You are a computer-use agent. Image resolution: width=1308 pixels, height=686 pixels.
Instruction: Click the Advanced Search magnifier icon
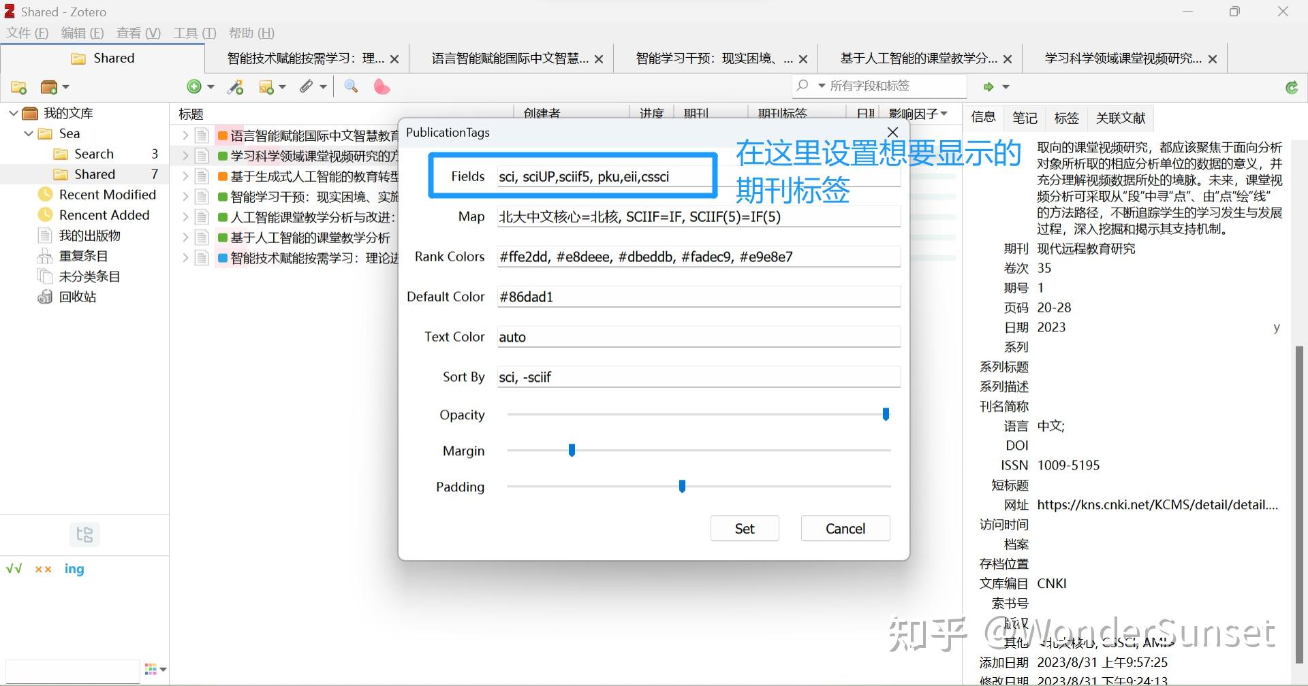pos(351,86)
